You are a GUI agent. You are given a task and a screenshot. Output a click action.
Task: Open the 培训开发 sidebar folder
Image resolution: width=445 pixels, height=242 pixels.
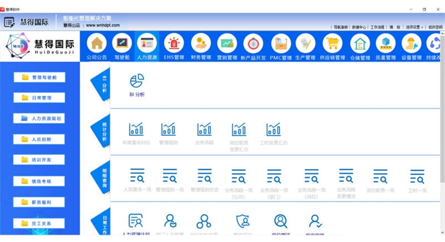tap(39, 160)
